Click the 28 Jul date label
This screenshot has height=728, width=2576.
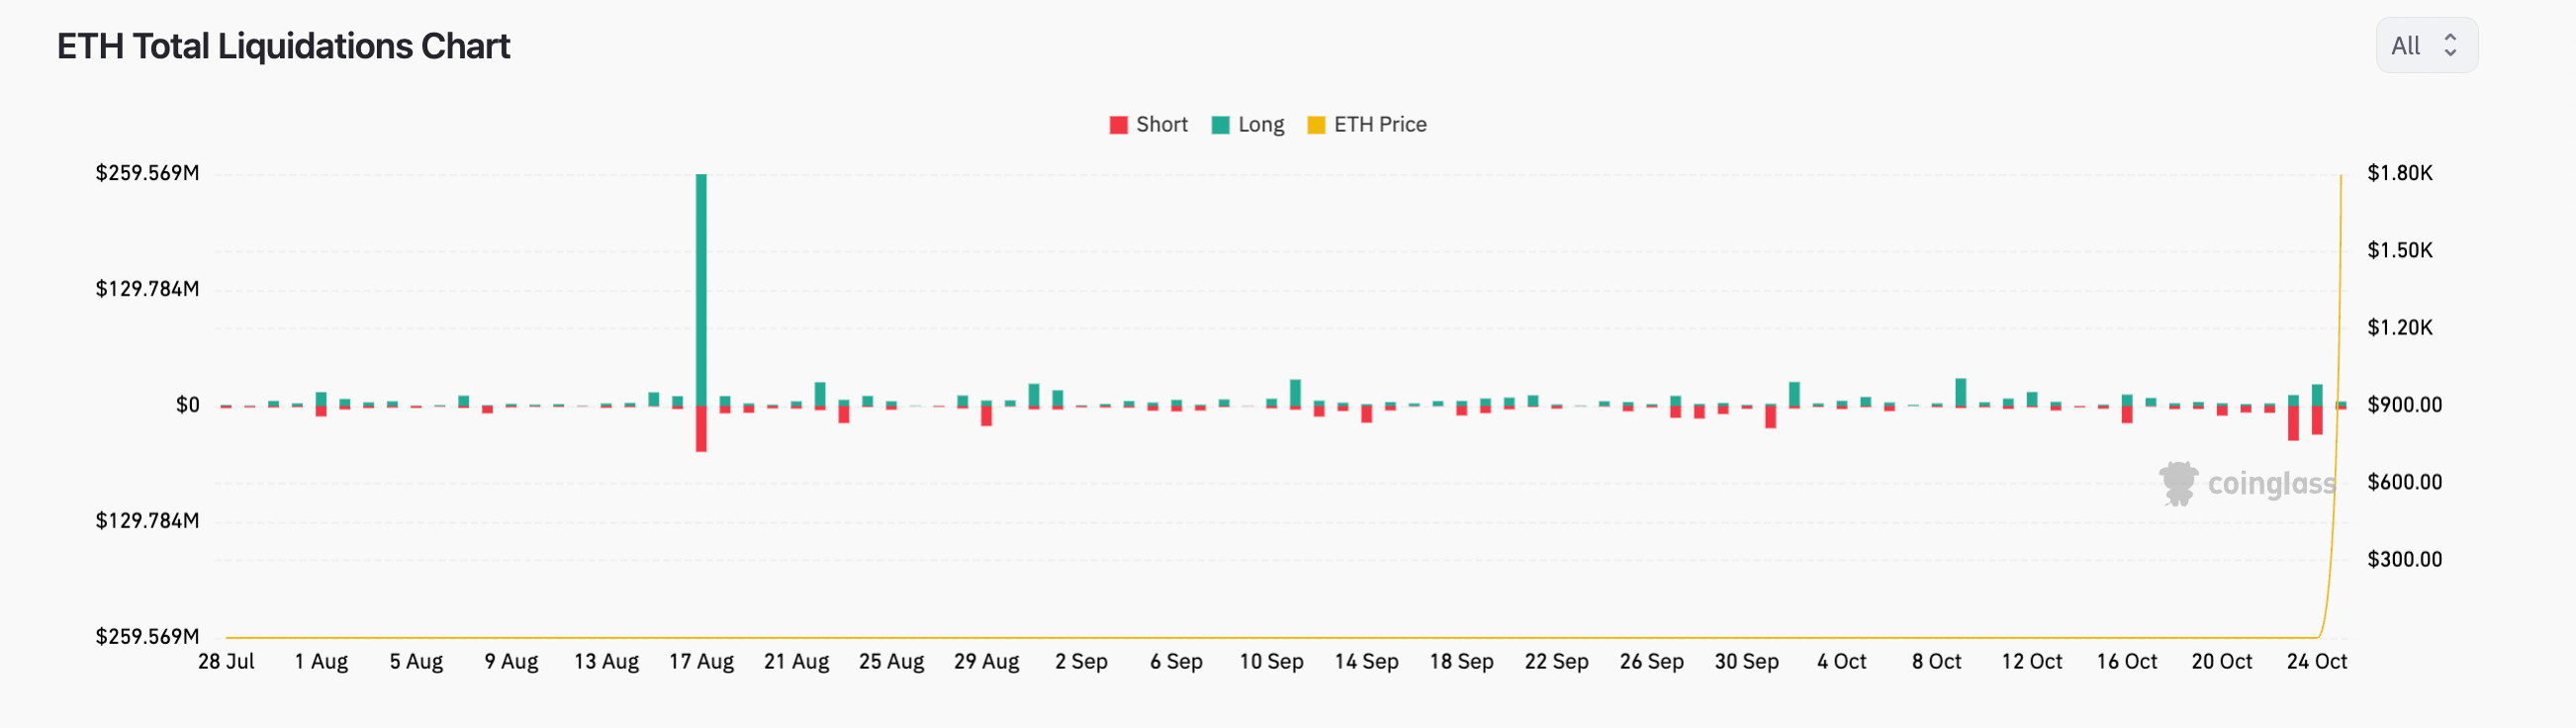(x=226, y=662)
